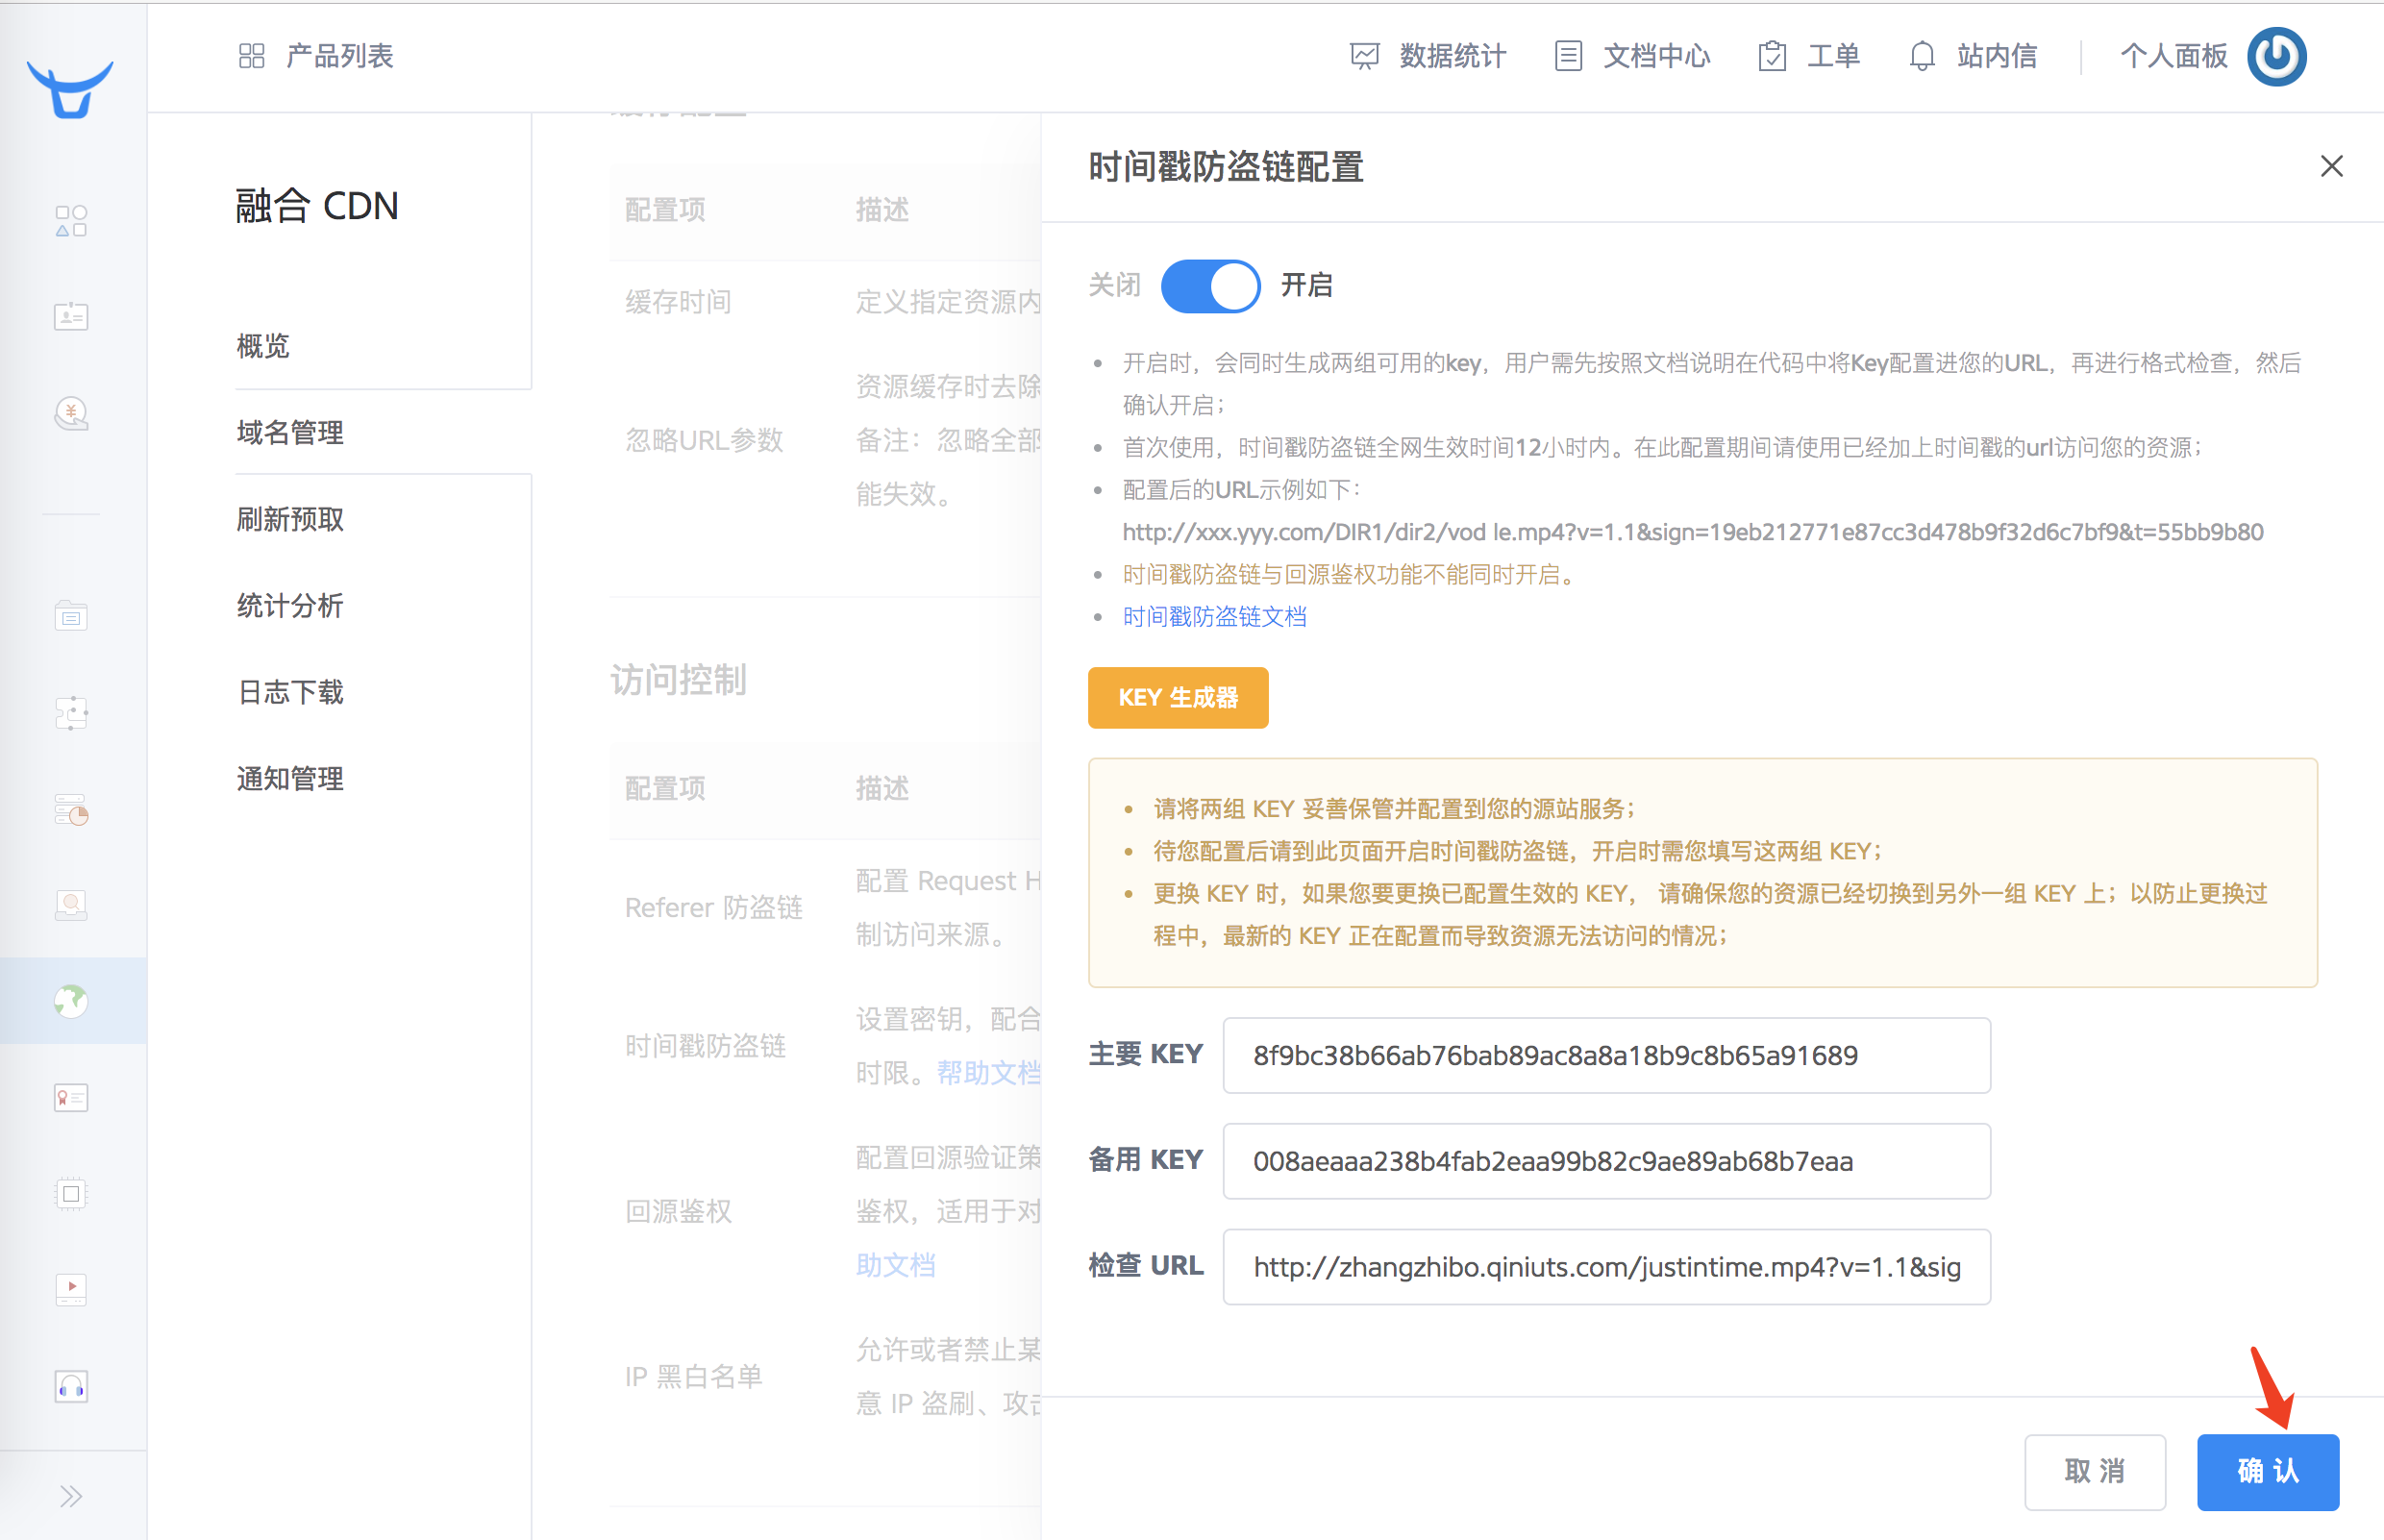Open the headset support icon in sidebar
Screen dimensions: 2384x1540
(71, 1387)
